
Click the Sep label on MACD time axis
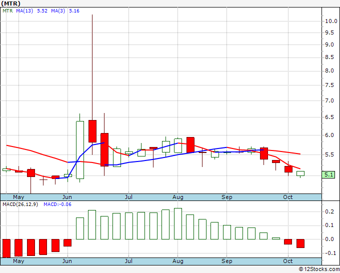click(227, 261)
